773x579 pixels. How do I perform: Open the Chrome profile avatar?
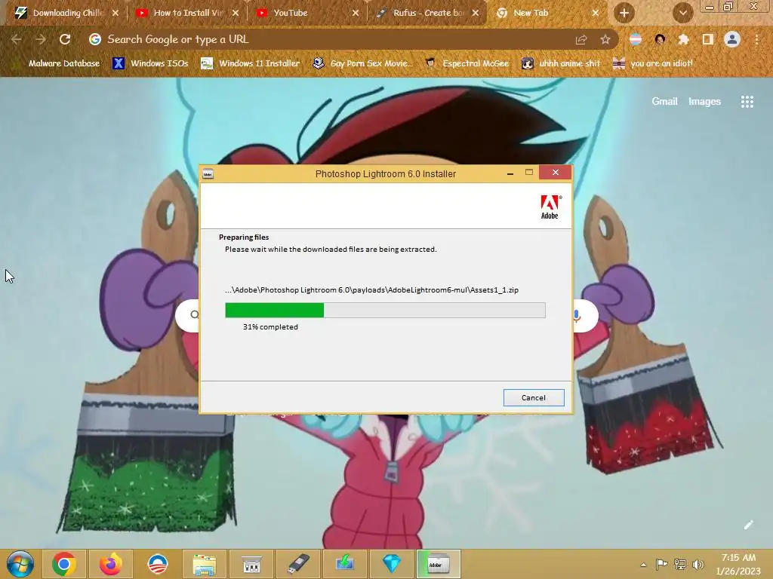(732, 39)
